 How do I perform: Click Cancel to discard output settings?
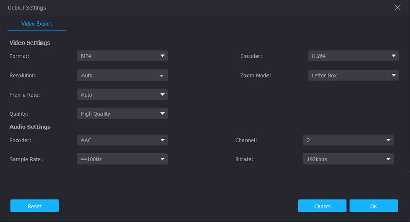[322, 206]
